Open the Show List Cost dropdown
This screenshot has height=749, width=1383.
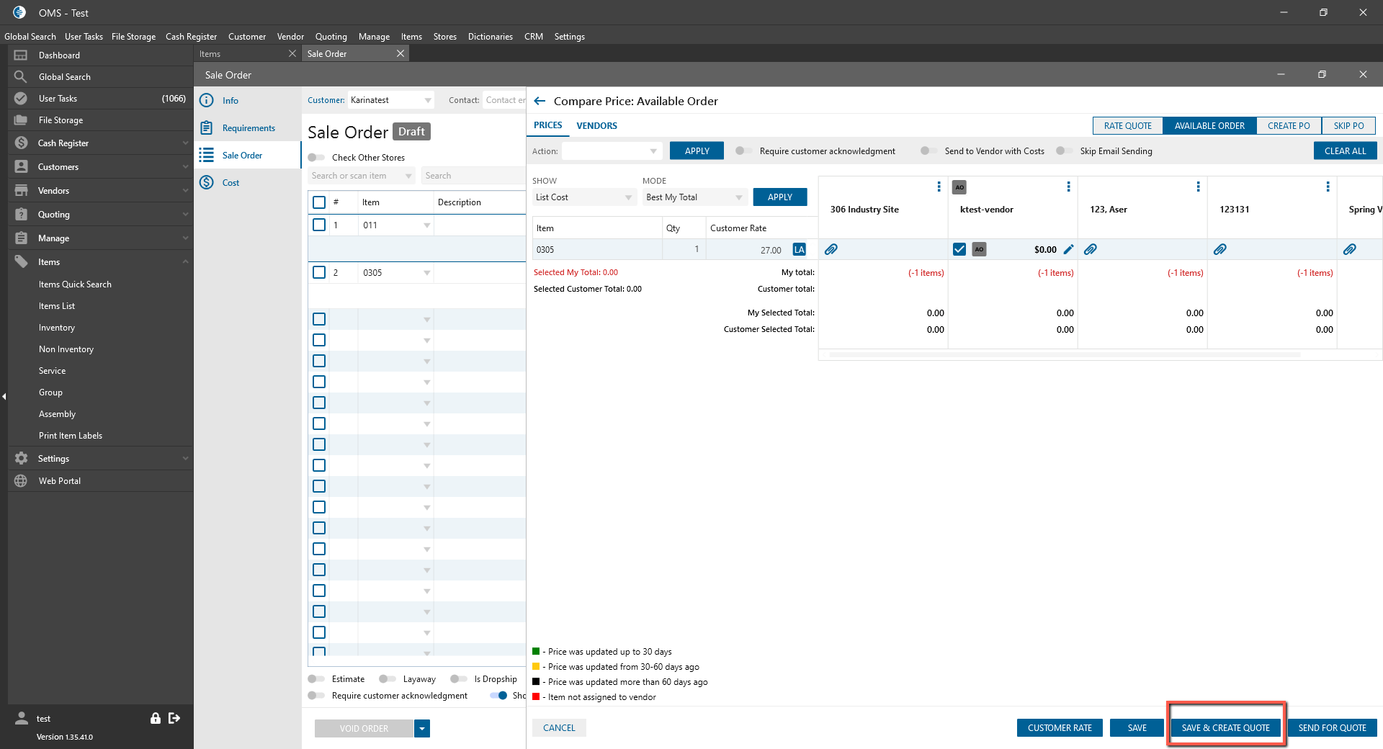click(x=628, y=197)
